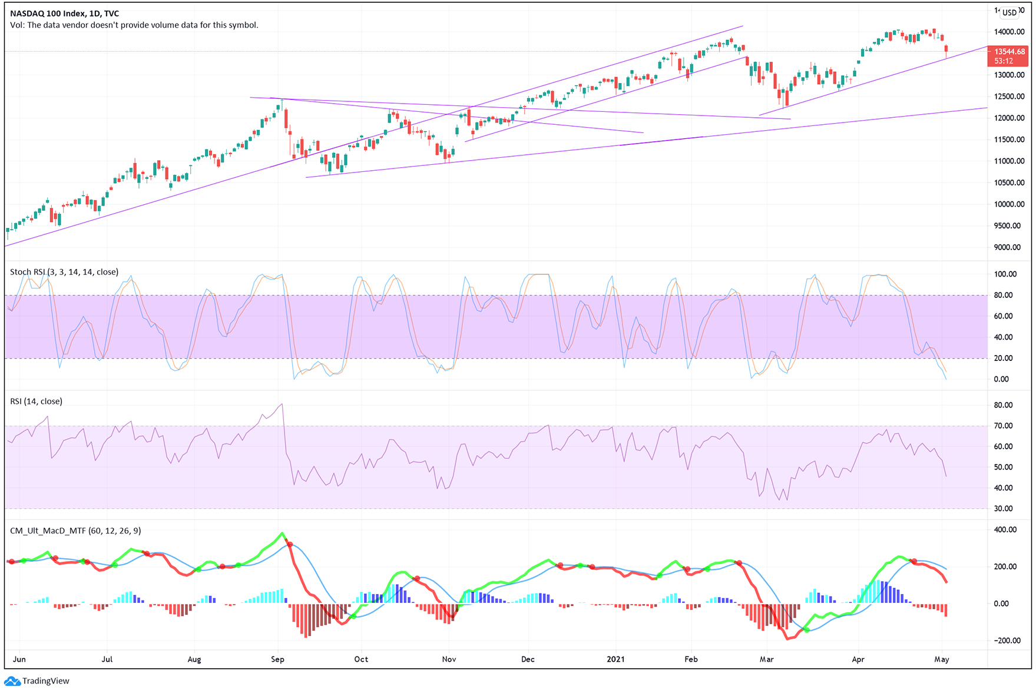Click the Sep label on time axis
1036x693 pixels.
(277, 659)
